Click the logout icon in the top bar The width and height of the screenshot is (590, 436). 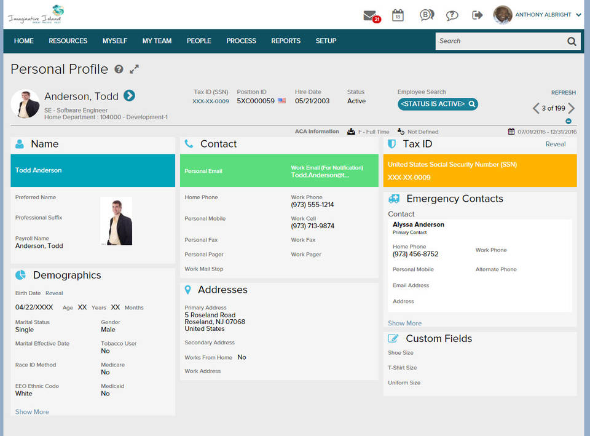coord(478,16)
